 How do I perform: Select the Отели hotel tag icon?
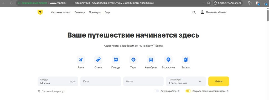tap(98, 60)
